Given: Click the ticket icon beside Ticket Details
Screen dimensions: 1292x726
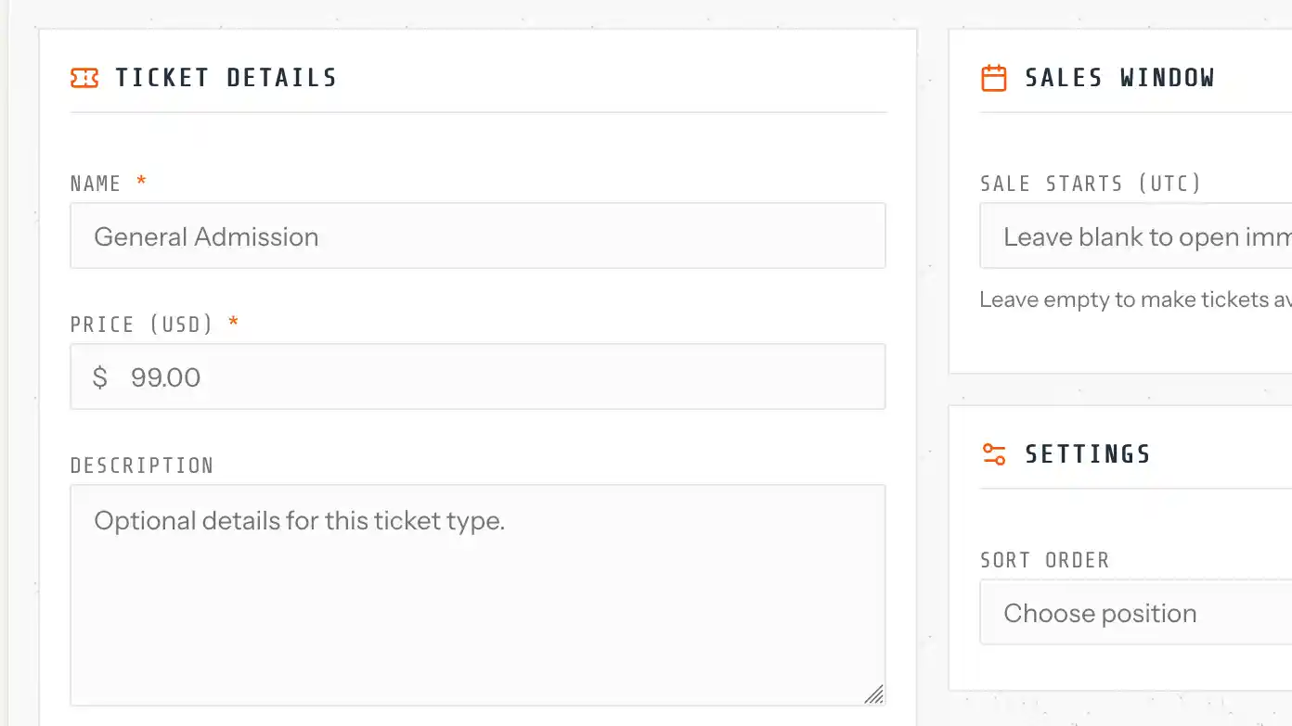Looking at the screenshot, I should 84,78.
